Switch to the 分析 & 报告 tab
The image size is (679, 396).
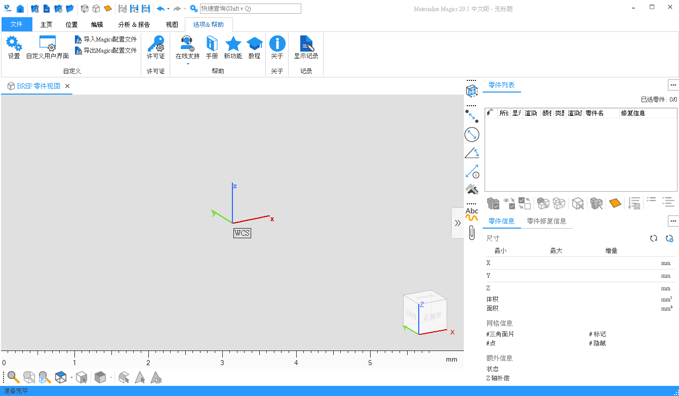coord(134,24)
